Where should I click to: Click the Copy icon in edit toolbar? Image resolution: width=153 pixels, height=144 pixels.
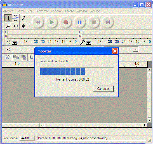point(16,57)
